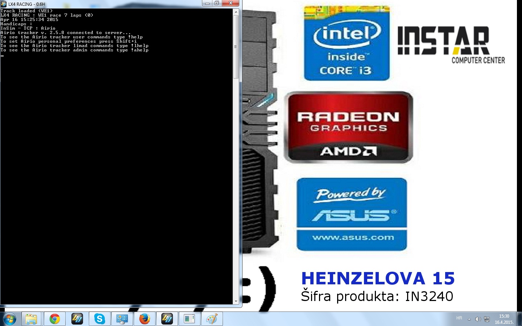Open the window-pane app icon left of Paint
The width and height of the screenshot is (522, 326).
(190, 319)
